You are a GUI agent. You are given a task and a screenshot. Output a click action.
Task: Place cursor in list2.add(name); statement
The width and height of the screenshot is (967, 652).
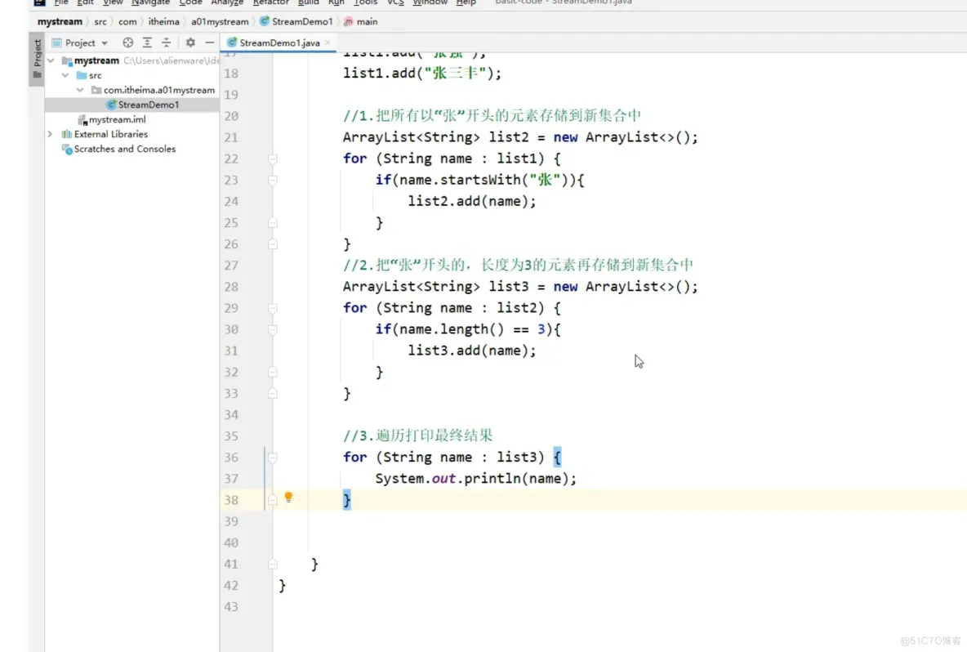point(472,201)
